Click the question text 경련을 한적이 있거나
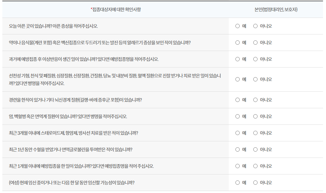 (75, 100)
